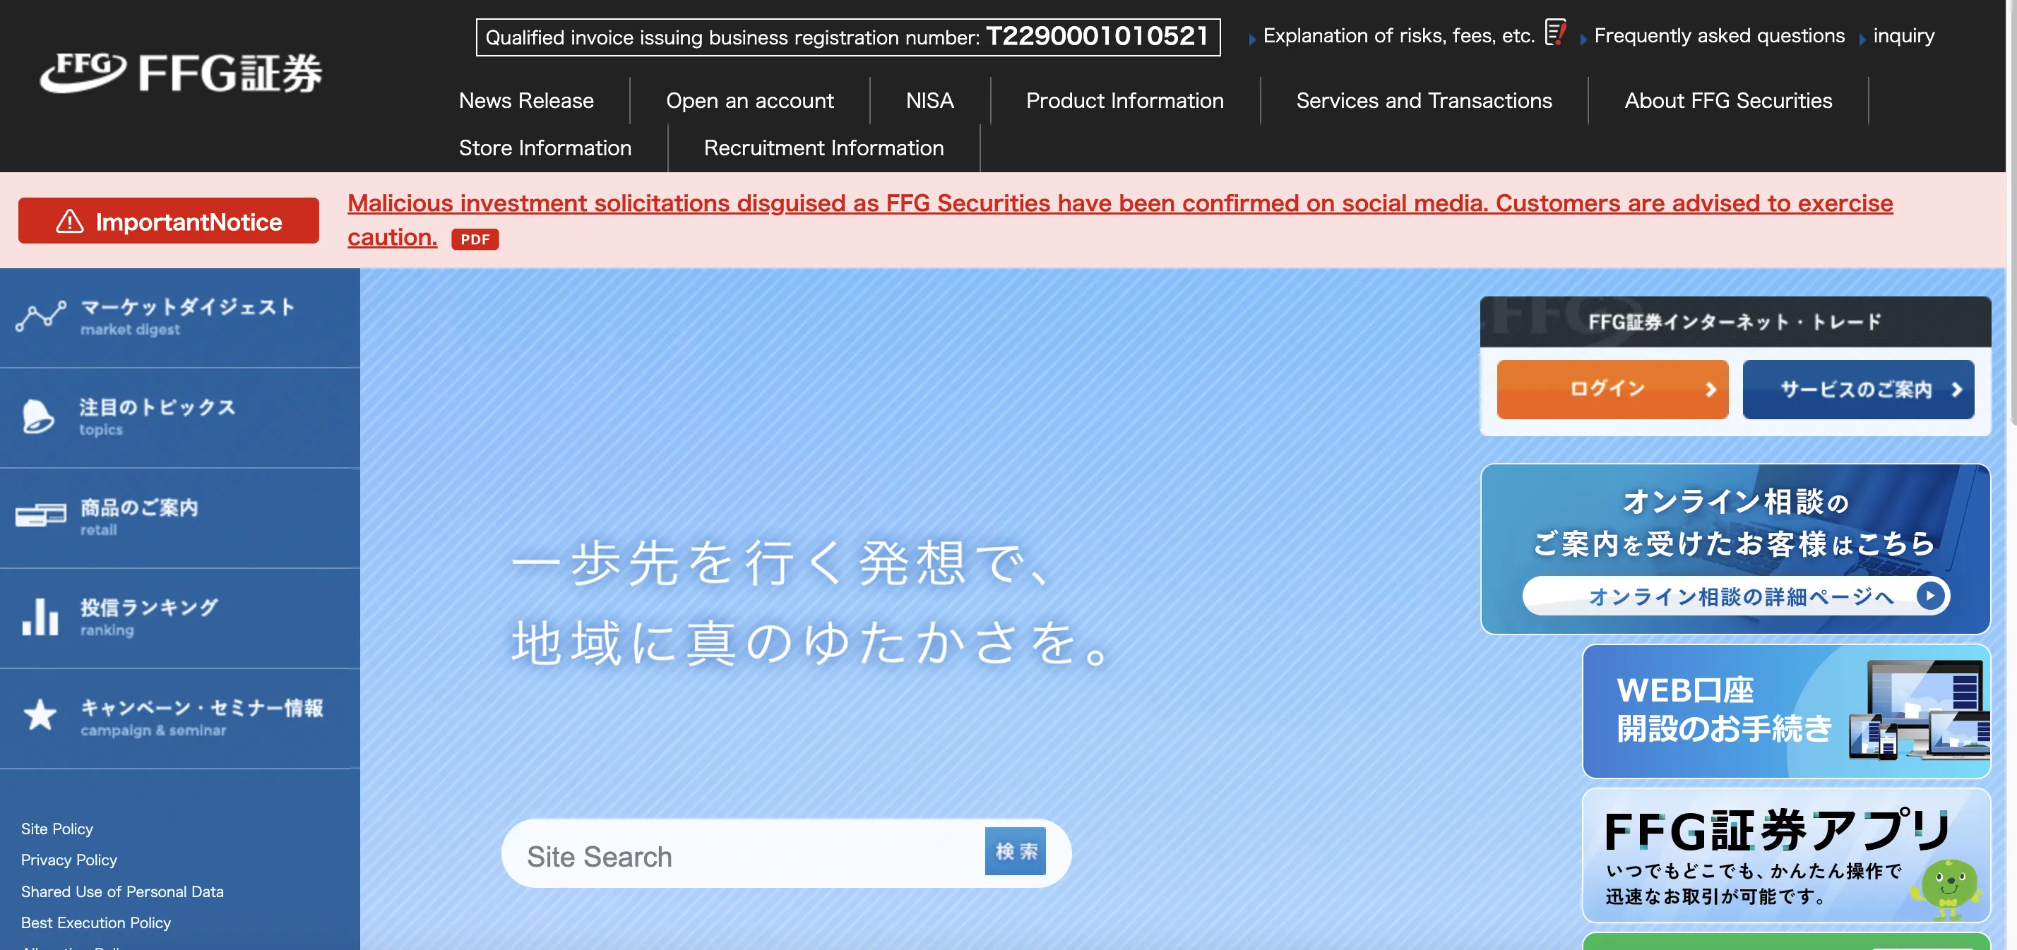Click the blue 検索 search button
2017x950 pixels.
point(1015,850)
